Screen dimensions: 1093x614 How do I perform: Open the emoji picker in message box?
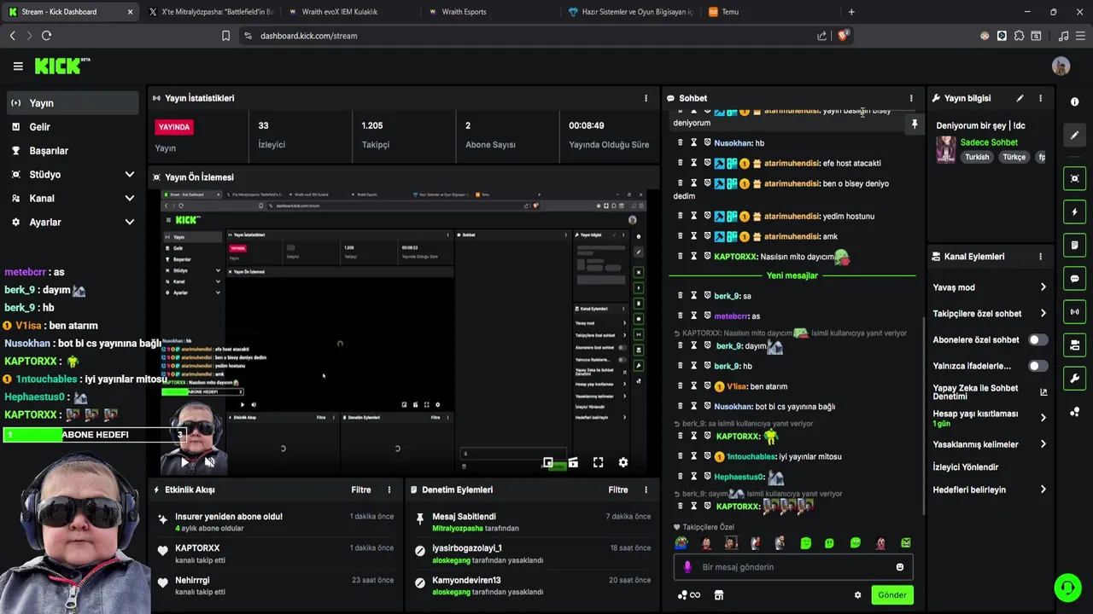tap(899, 567)
